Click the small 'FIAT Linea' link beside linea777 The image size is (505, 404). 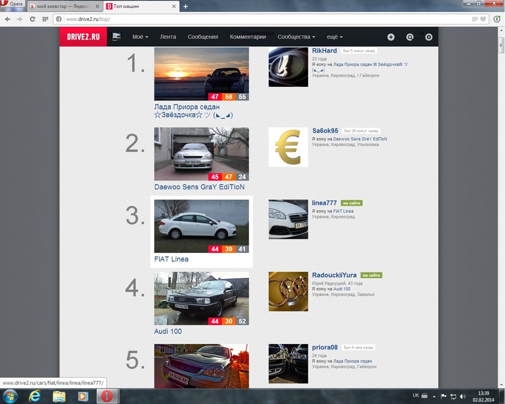(x=344, y=211)
